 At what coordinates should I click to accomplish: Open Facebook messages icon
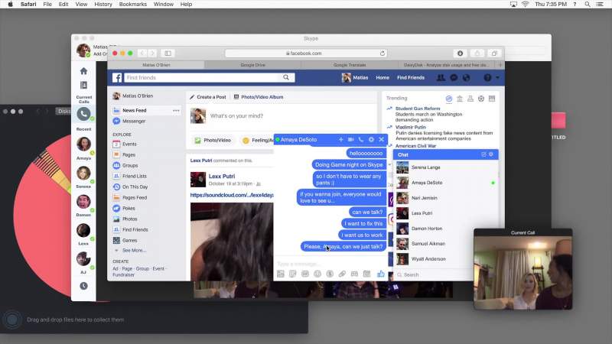point(454,78)
